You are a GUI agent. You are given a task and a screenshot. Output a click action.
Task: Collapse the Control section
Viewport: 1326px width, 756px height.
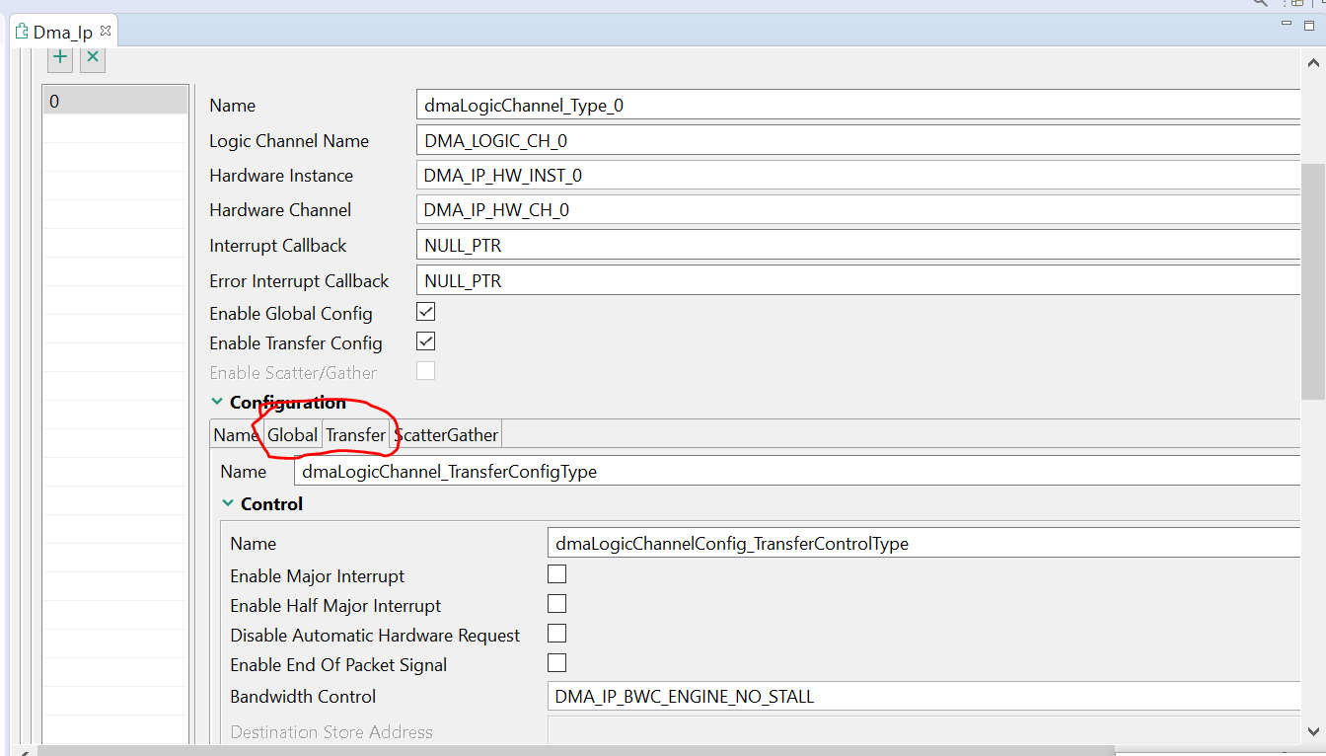[x=228, y=503]
